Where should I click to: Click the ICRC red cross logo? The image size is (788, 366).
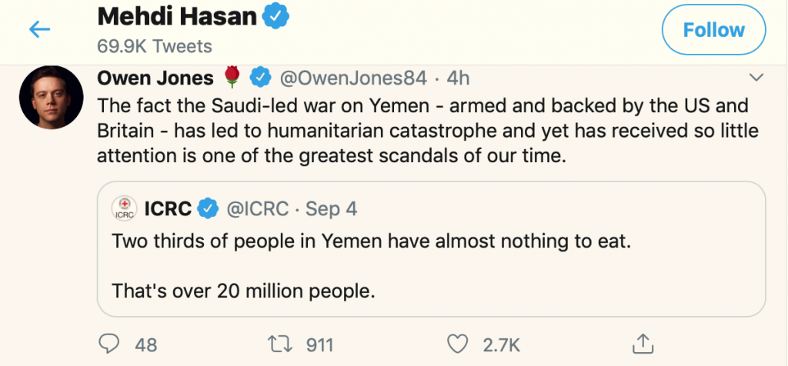124,208
